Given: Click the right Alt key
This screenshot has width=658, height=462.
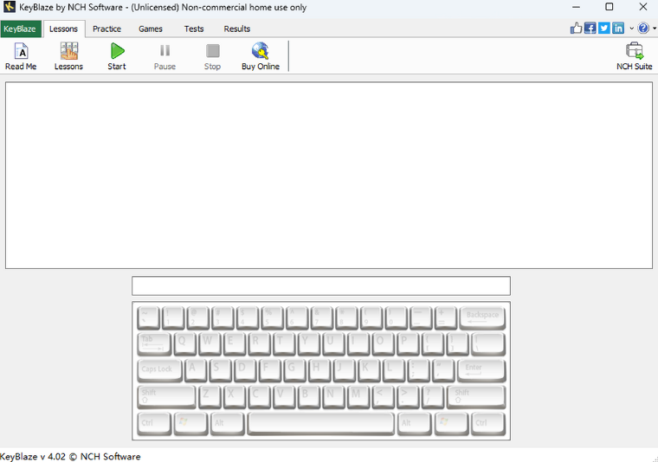Looking at the screenshot, I should 414,423.
